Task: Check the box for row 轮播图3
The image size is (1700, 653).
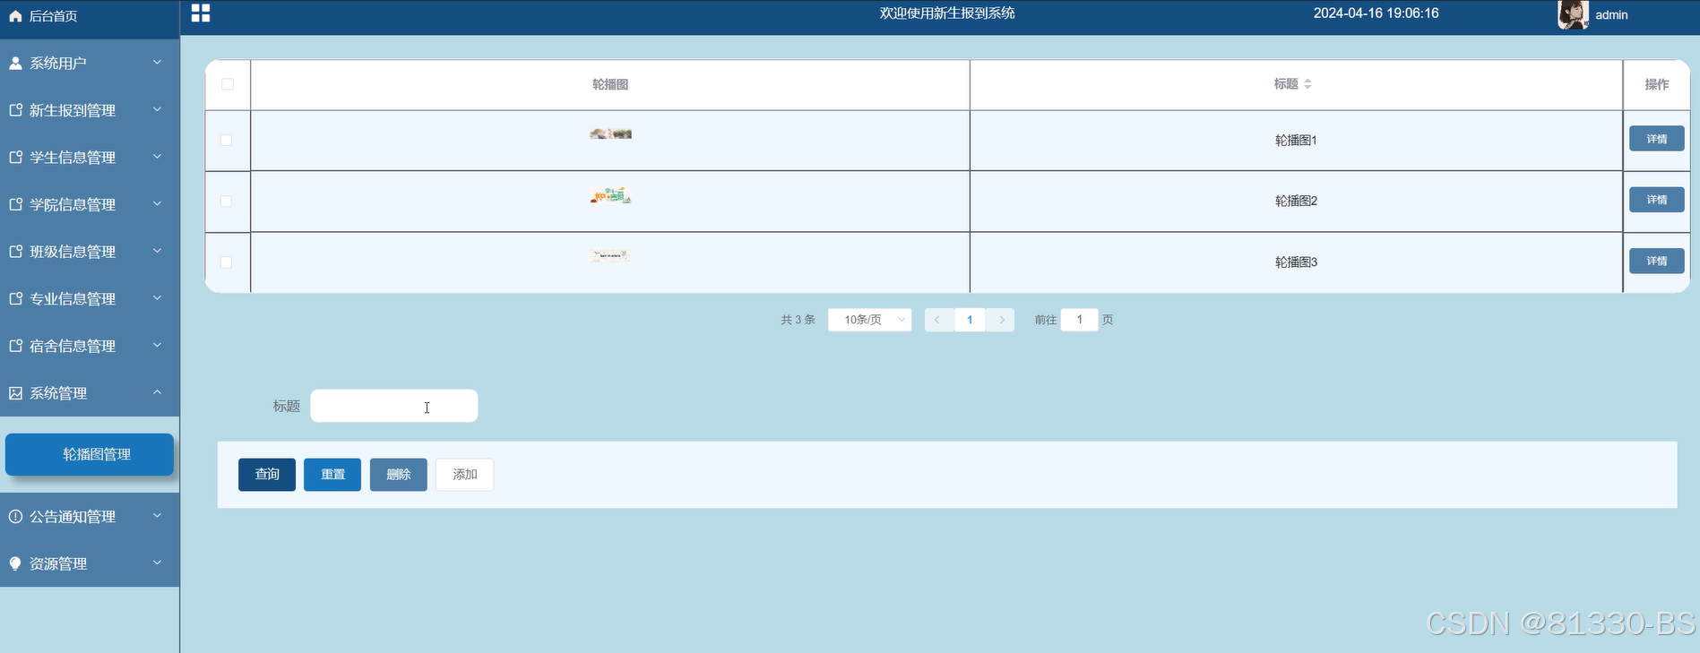Action: pos(226,262)
